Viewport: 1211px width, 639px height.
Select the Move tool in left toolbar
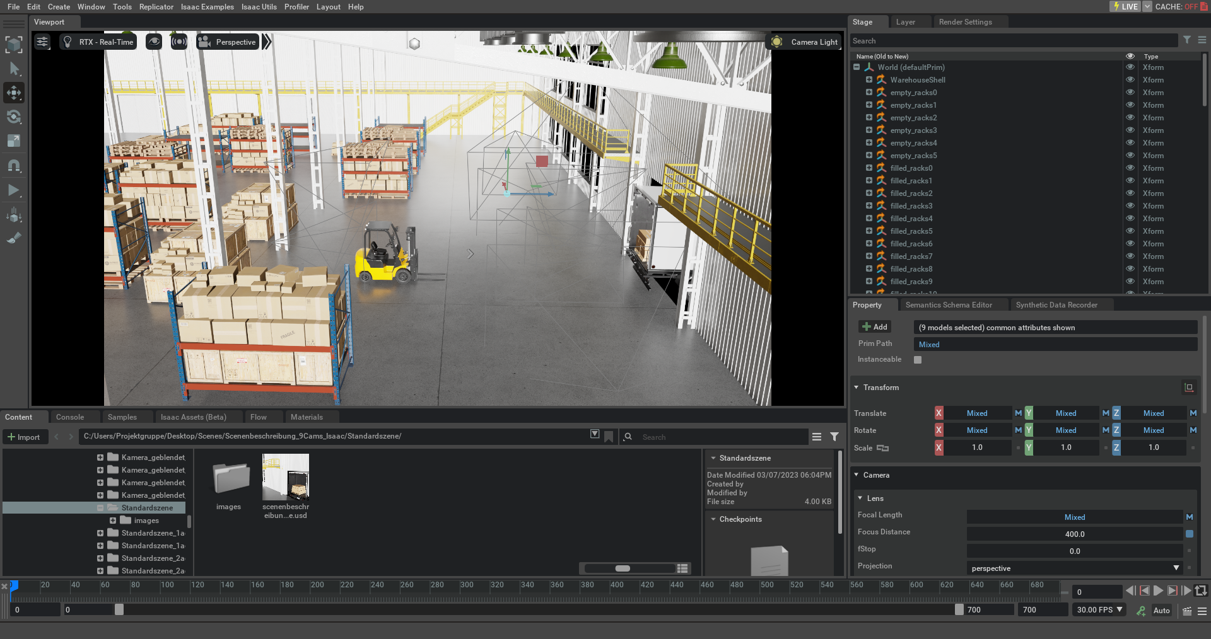coord(14,93)
